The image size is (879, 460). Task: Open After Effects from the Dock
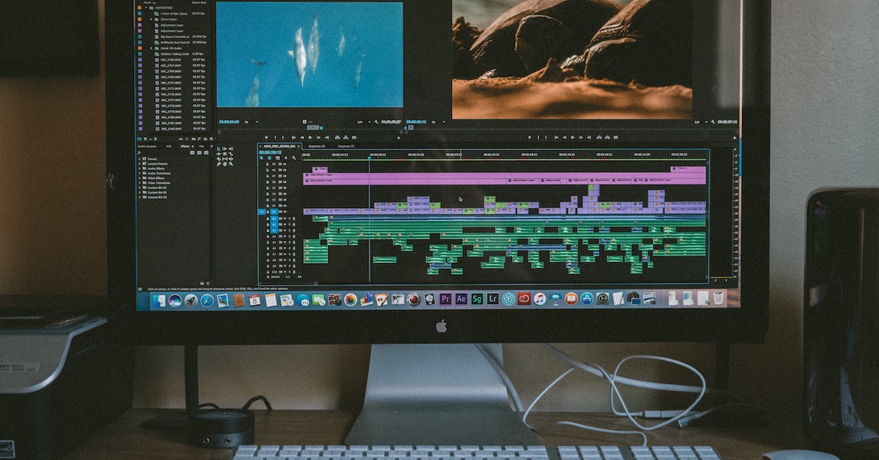coord(461,300)
